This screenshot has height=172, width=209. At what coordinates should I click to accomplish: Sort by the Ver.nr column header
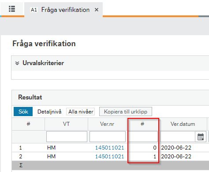click(107, 124)
